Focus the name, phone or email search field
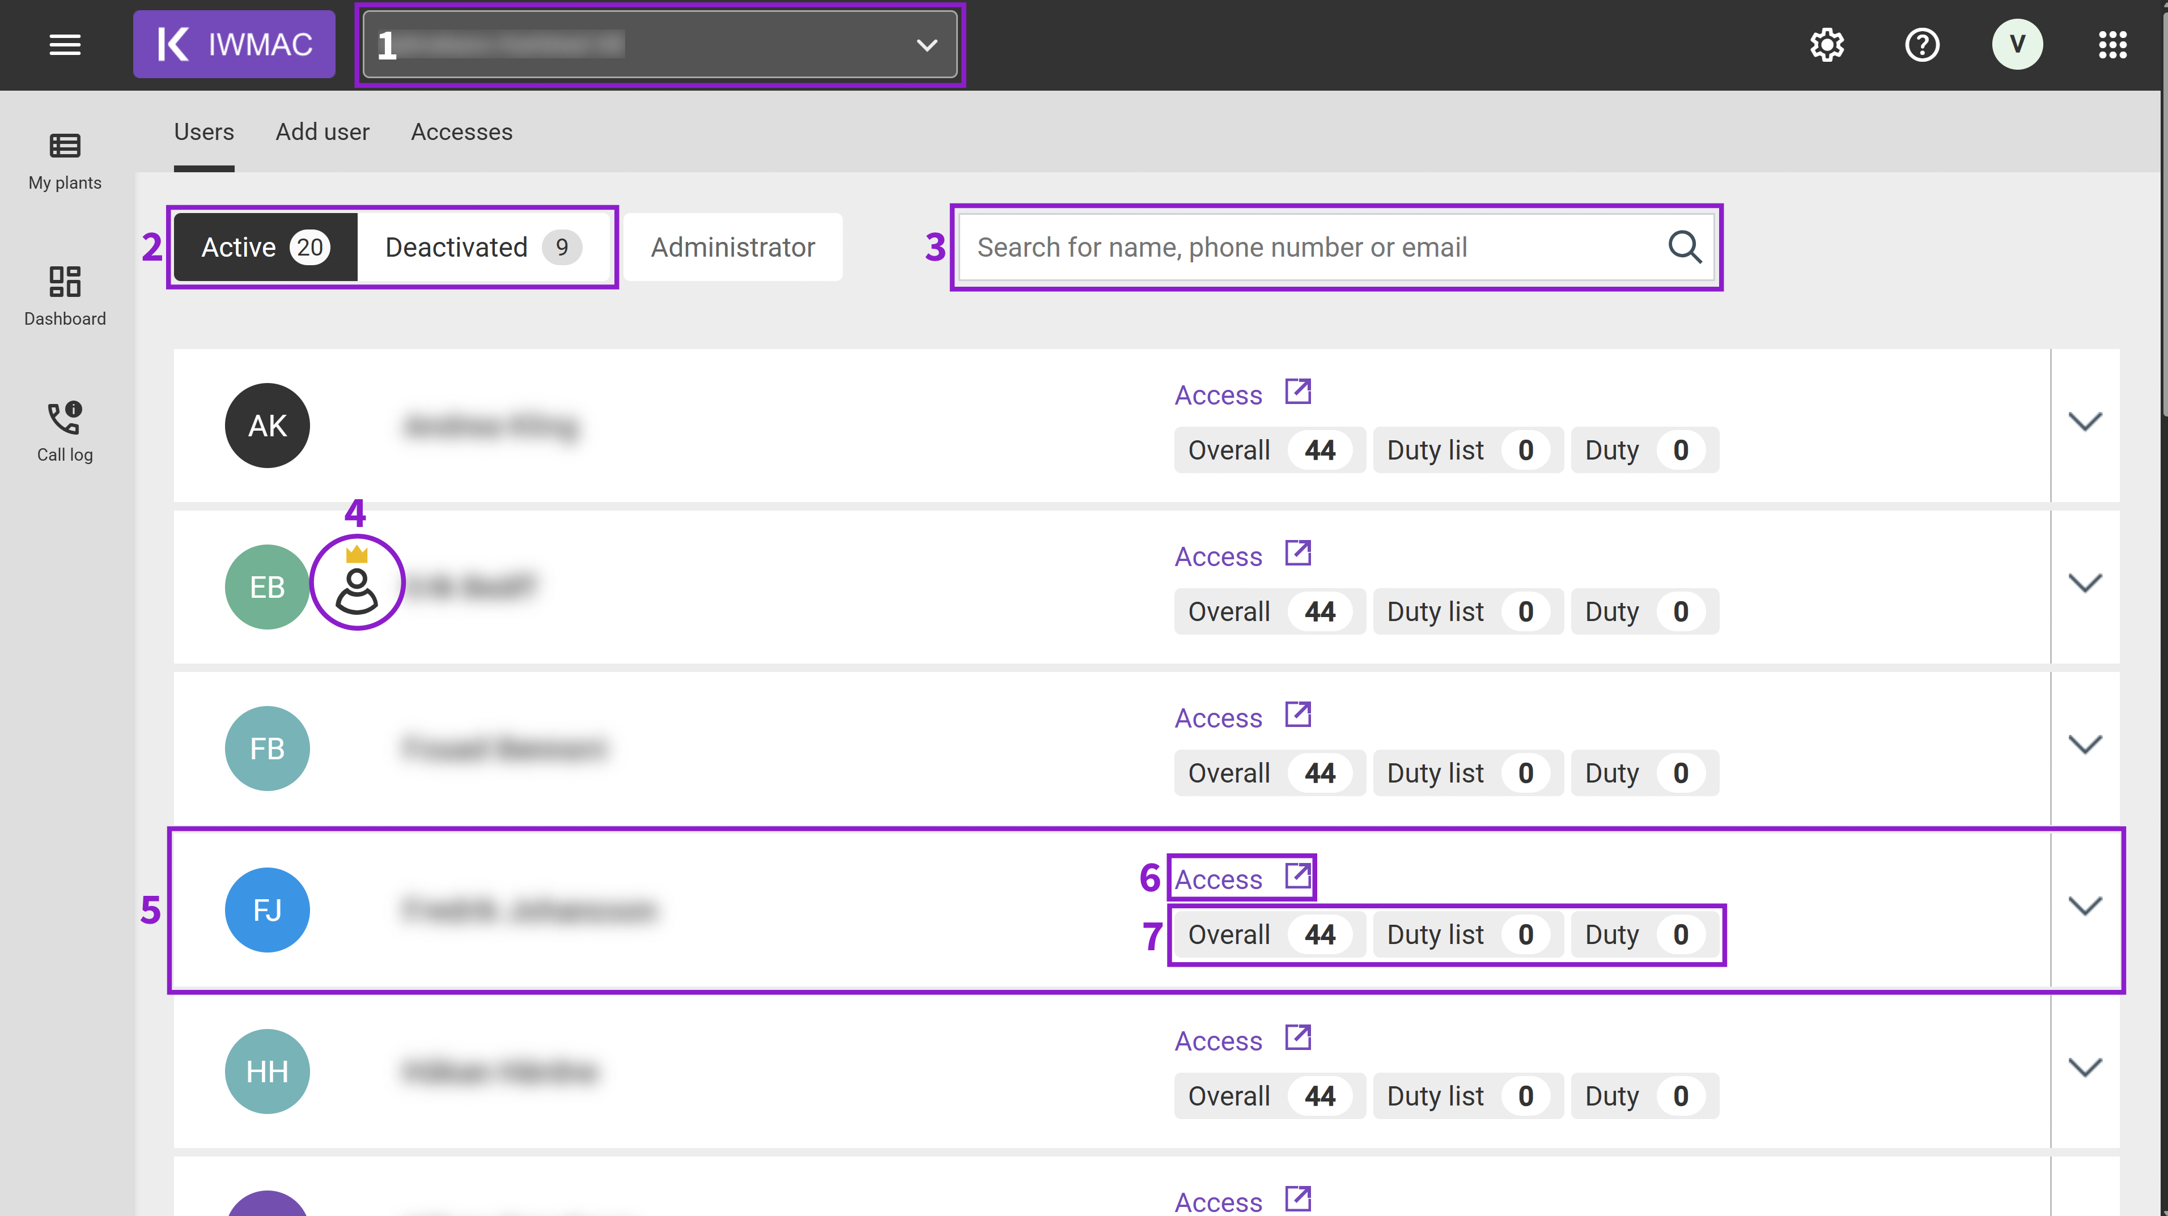 point(1337,246)
